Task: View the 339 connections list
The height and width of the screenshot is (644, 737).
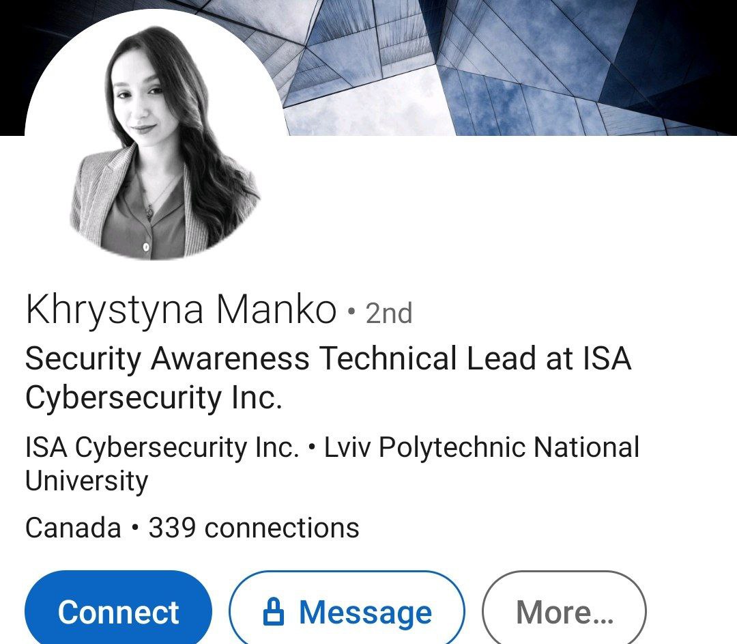Action: 254,527
